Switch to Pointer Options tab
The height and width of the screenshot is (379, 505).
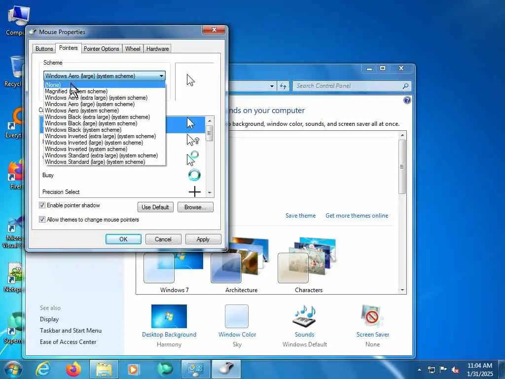(x=102, y=49)
